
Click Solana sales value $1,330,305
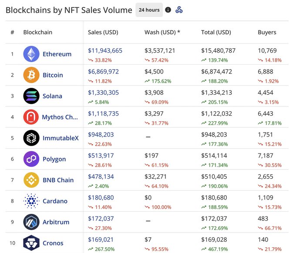(x=104, y=93)
